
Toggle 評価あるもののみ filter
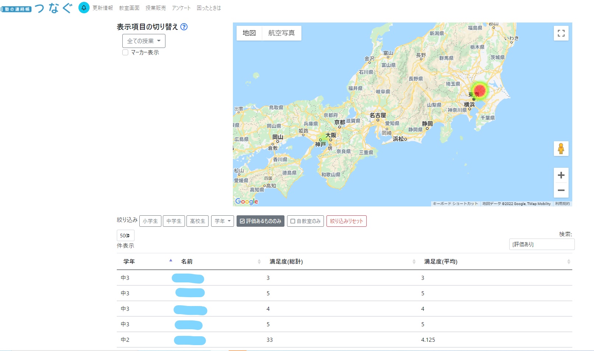tap(261, 221)
